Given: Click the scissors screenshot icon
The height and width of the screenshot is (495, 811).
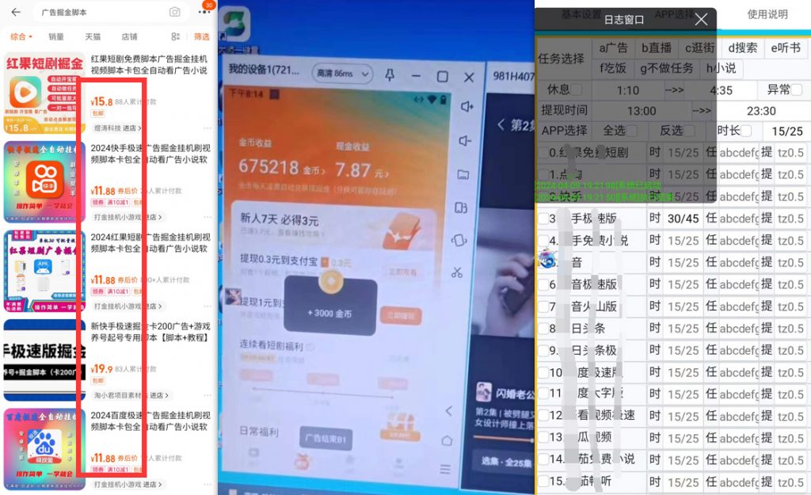Looking at the screenshot, I should click(457, 272).
